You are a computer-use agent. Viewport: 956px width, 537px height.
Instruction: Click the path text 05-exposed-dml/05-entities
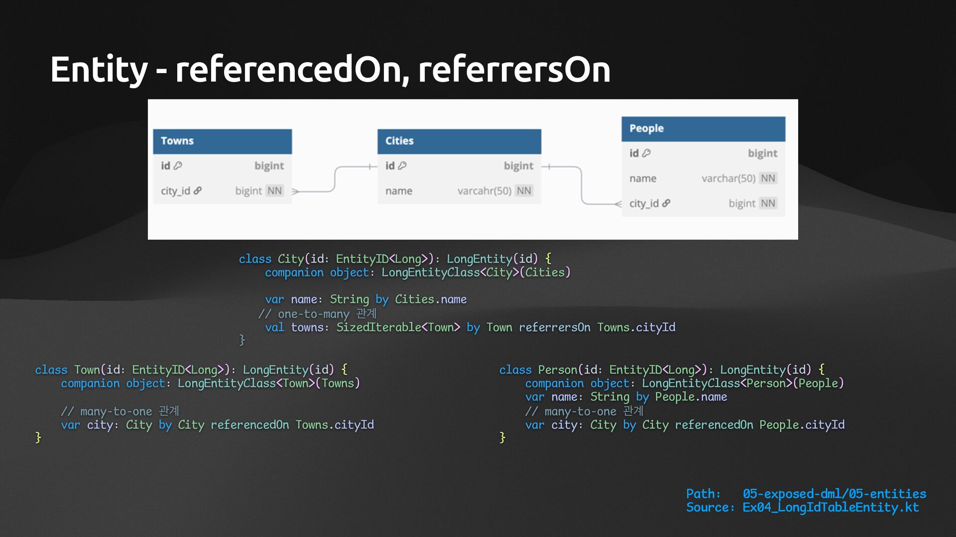pos(834,494)
